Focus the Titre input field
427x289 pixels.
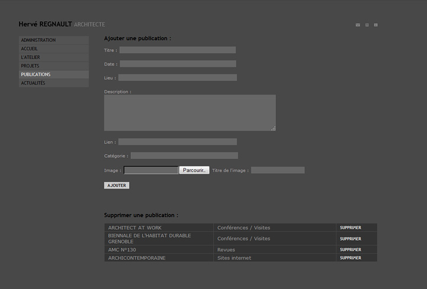point(178,50)
